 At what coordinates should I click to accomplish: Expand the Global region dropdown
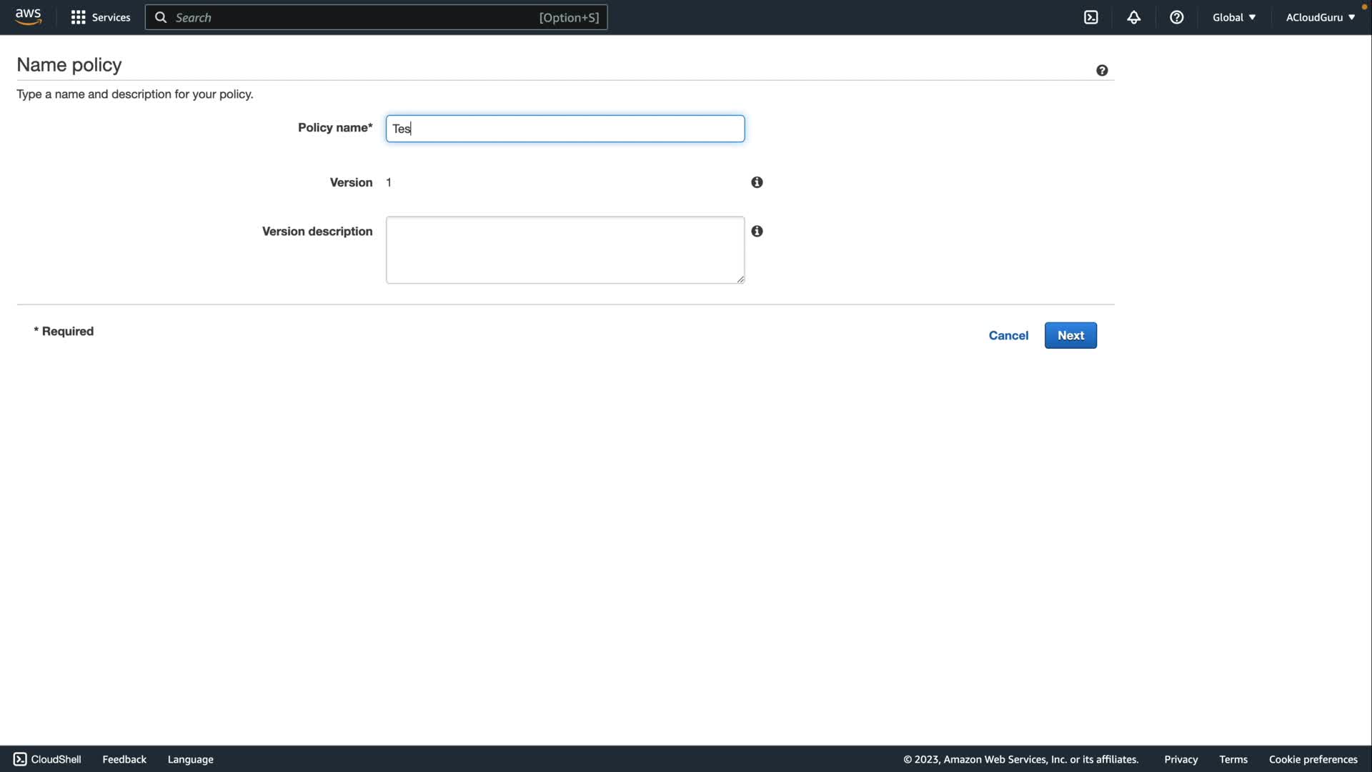pos(1233,17)
